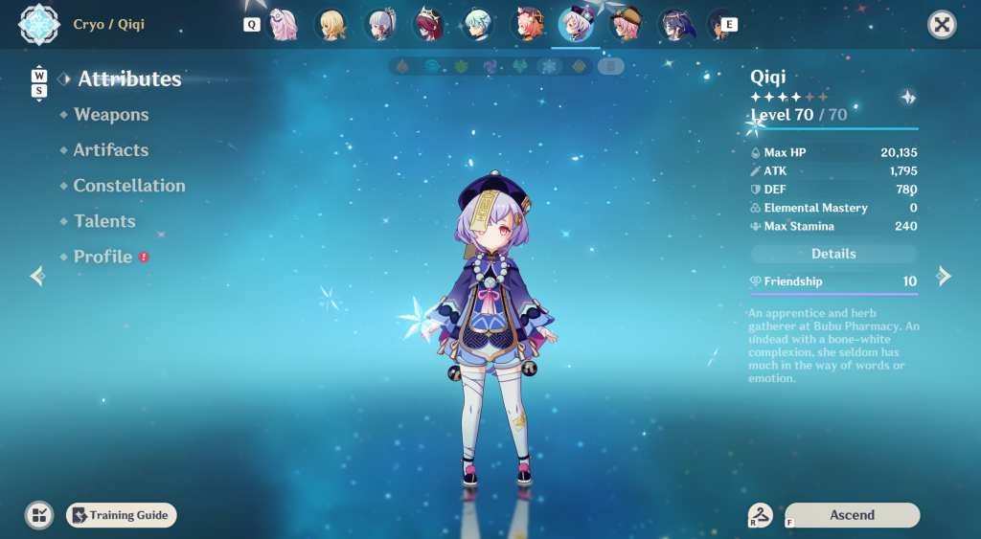The width and height of the screenshot is (981, 539).
Task: Click the Cryo / Qiqi title text
Action: click(109, 24)
